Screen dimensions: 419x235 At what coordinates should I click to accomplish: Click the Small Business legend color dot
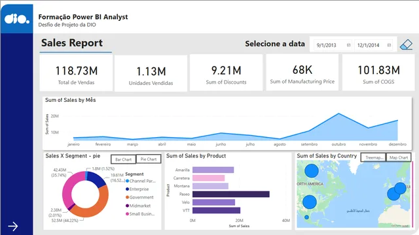(x=127, y=213)
